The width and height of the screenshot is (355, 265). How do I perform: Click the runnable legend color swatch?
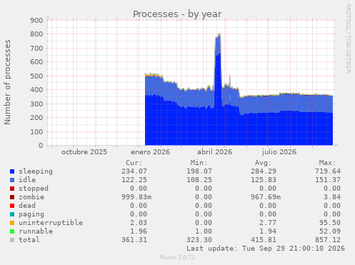(x=12, y=231)
